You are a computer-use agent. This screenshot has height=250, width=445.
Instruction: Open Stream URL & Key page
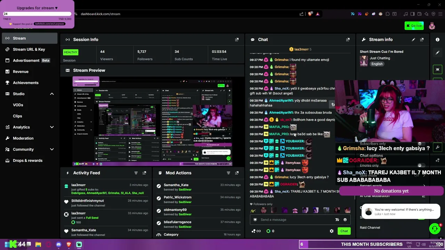(x=30, y=49)
